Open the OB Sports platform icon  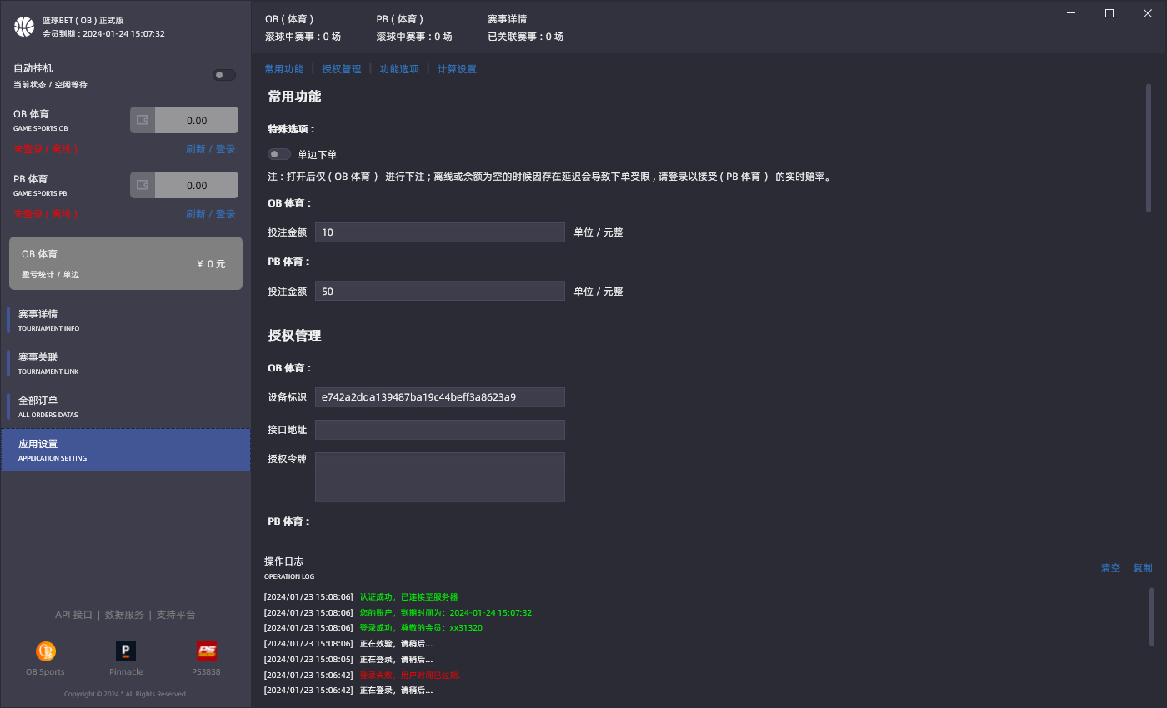coord(45,651)
